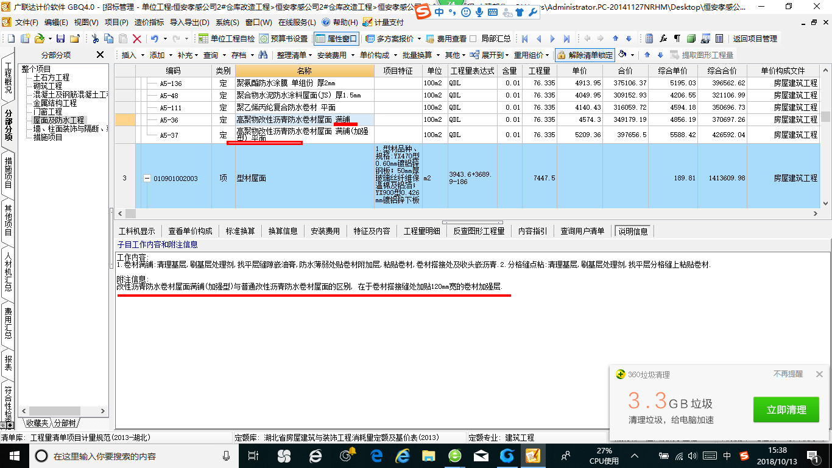Image resolution: width=832 pixels, height=468 pixels.
Task: Switch to the 分部树 bottom tab
Action: 64,423
